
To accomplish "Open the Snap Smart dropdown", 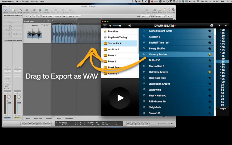I will pos(145,16).
